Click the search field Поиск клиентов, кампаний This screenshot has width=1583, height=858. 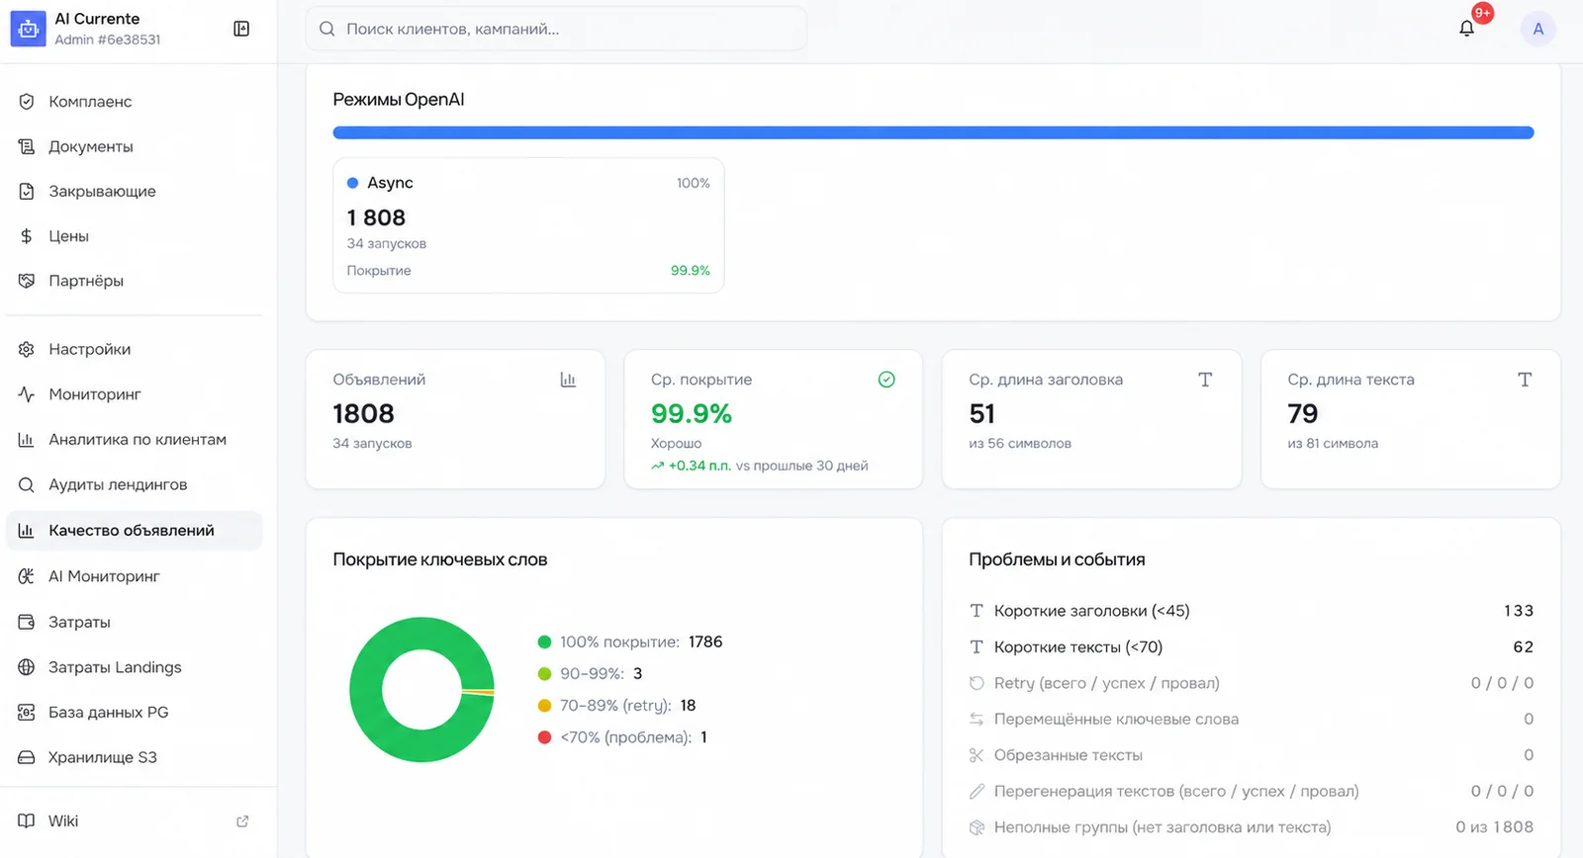(x=556, y=29)
